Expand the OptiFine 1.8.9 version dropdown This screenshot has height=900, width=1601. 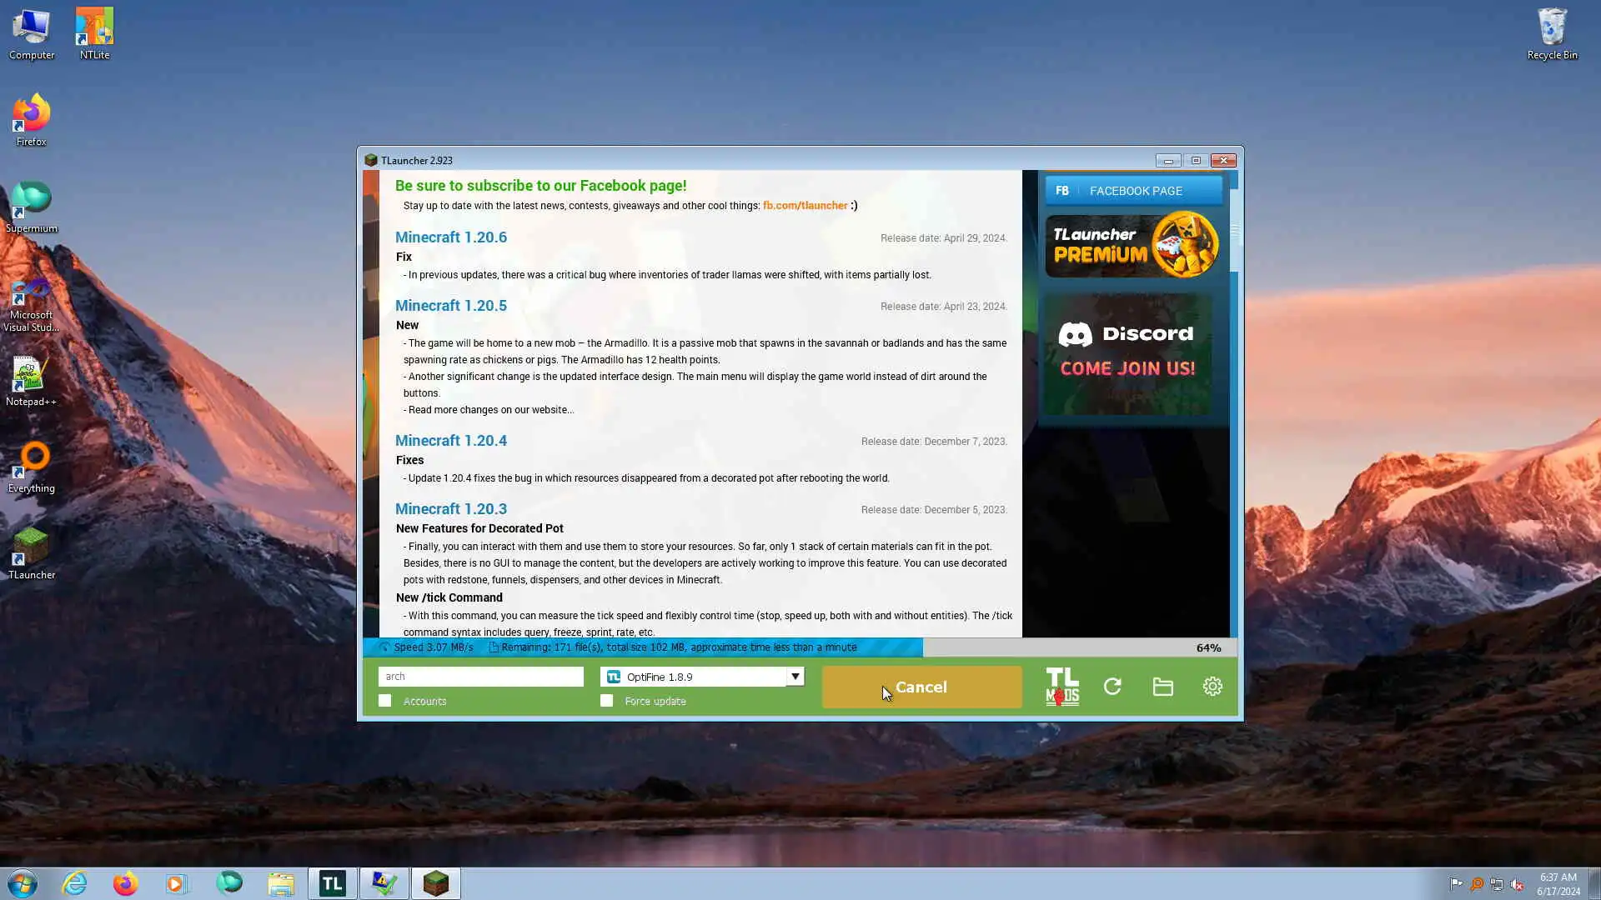tap(694, 677)
